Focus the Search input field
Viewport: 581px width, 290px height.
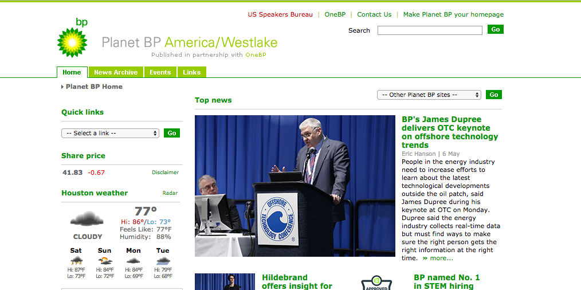click(x=430, y=30)
